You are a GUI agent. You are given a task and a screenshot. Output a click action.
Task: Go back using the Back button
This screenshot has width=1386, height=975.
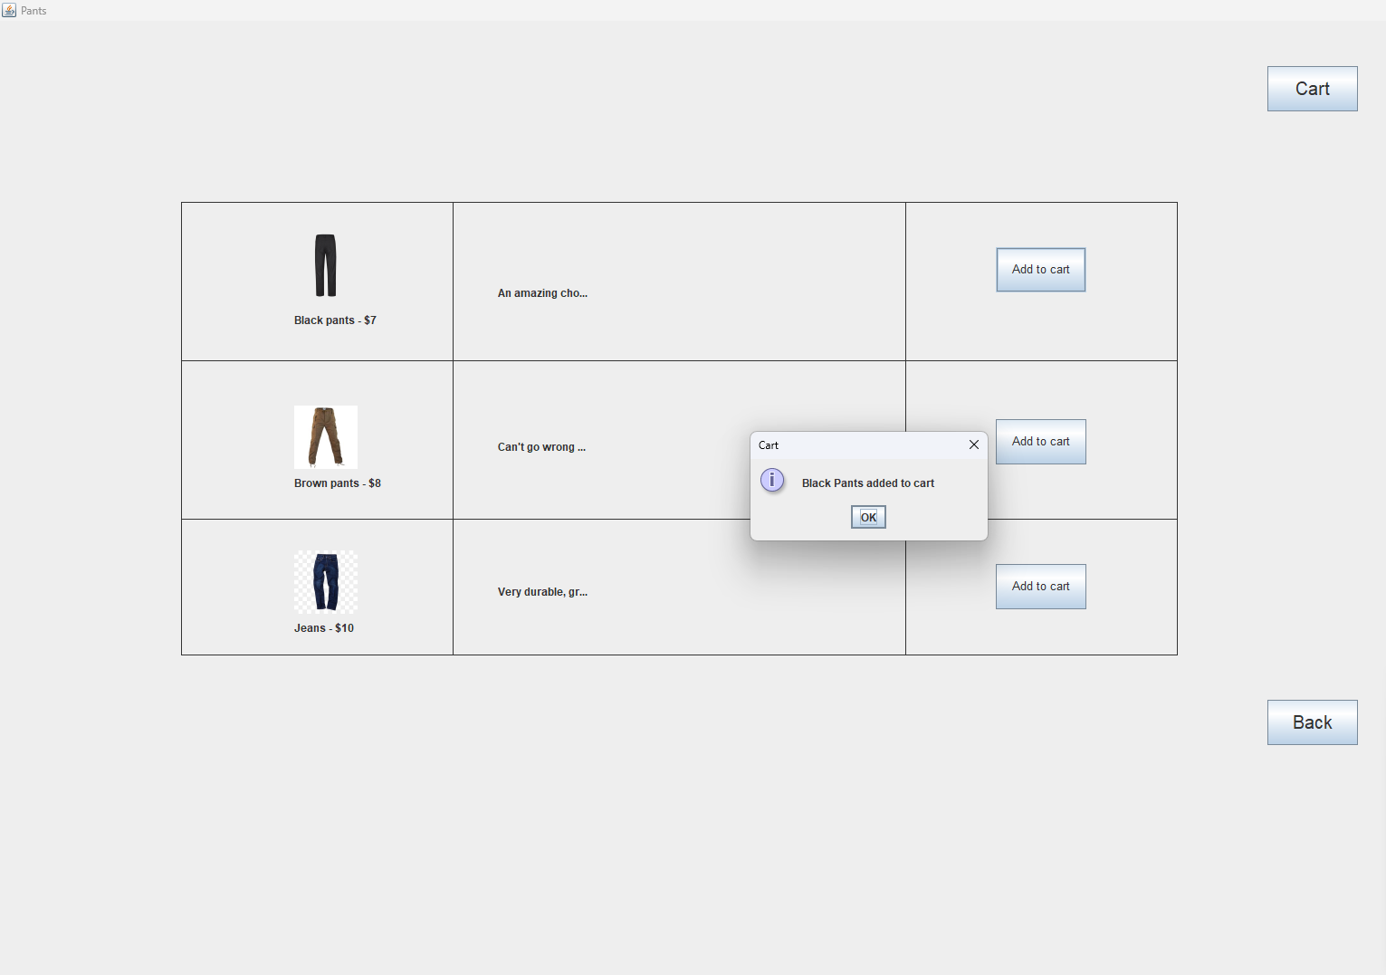click(1312, 722)
